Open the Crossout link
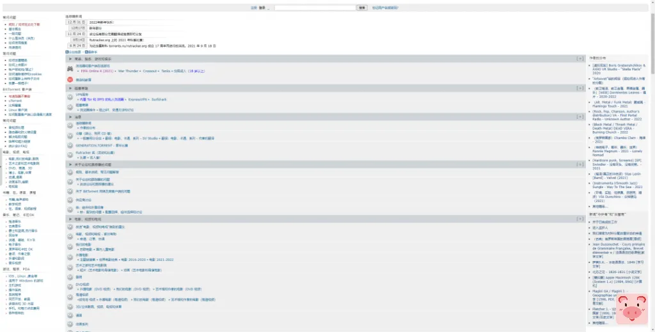 (150, 72)
